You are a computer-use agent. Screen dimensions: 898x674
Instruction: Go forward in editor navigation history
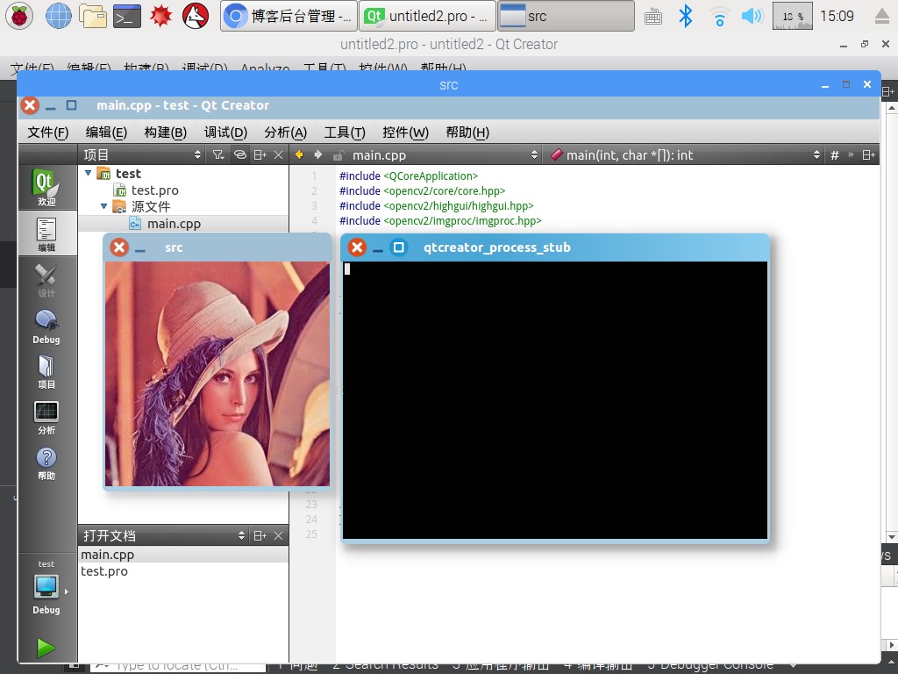coord(318,154)
